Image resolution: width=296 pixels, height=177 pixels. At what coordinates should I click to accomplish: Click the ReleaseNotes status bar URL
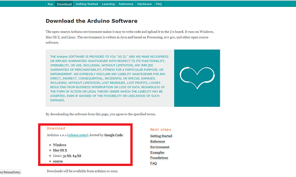(x=10, y=172)
